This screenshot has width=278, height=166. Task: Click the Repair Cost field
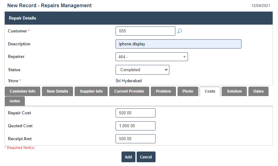(135, 113)
